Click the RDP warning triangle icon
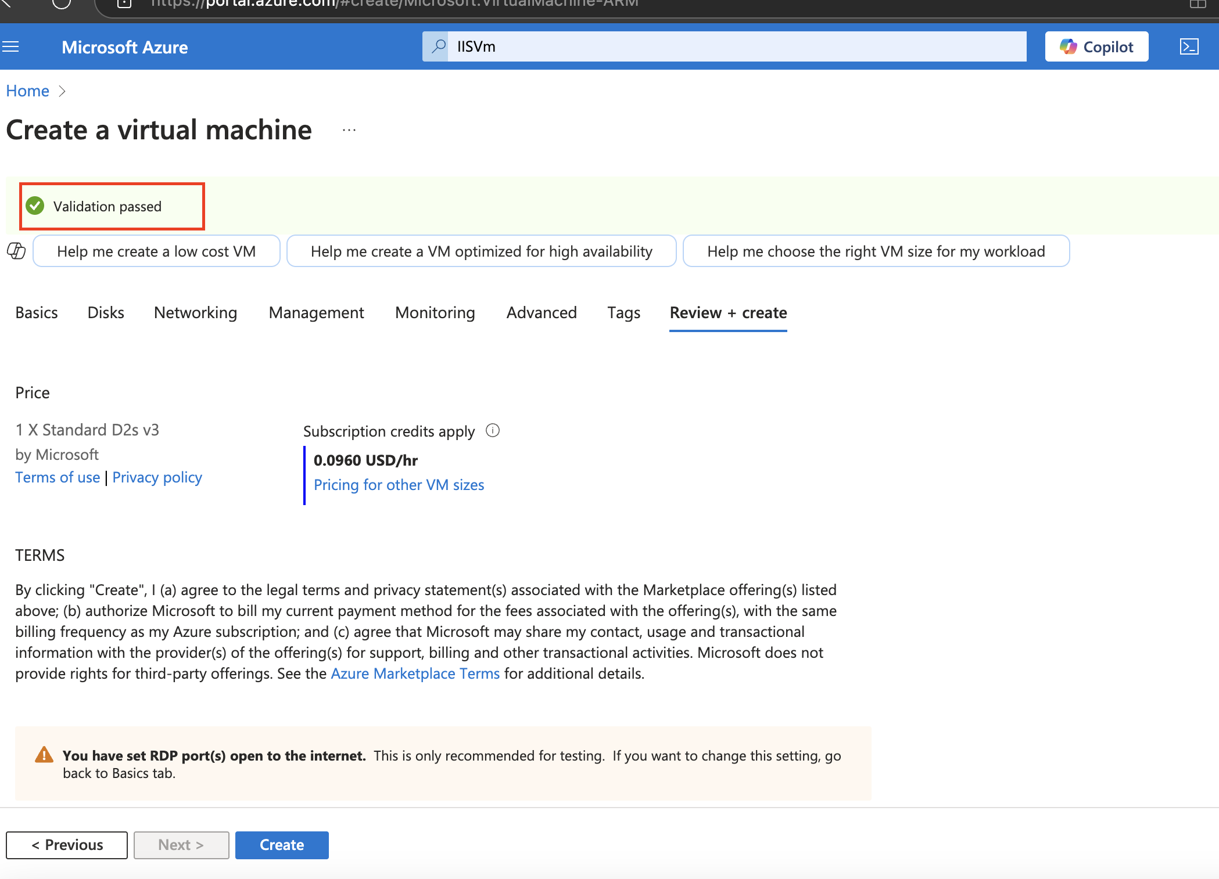This screenshot has width=1219, height=879. click(x=44, y=755)
